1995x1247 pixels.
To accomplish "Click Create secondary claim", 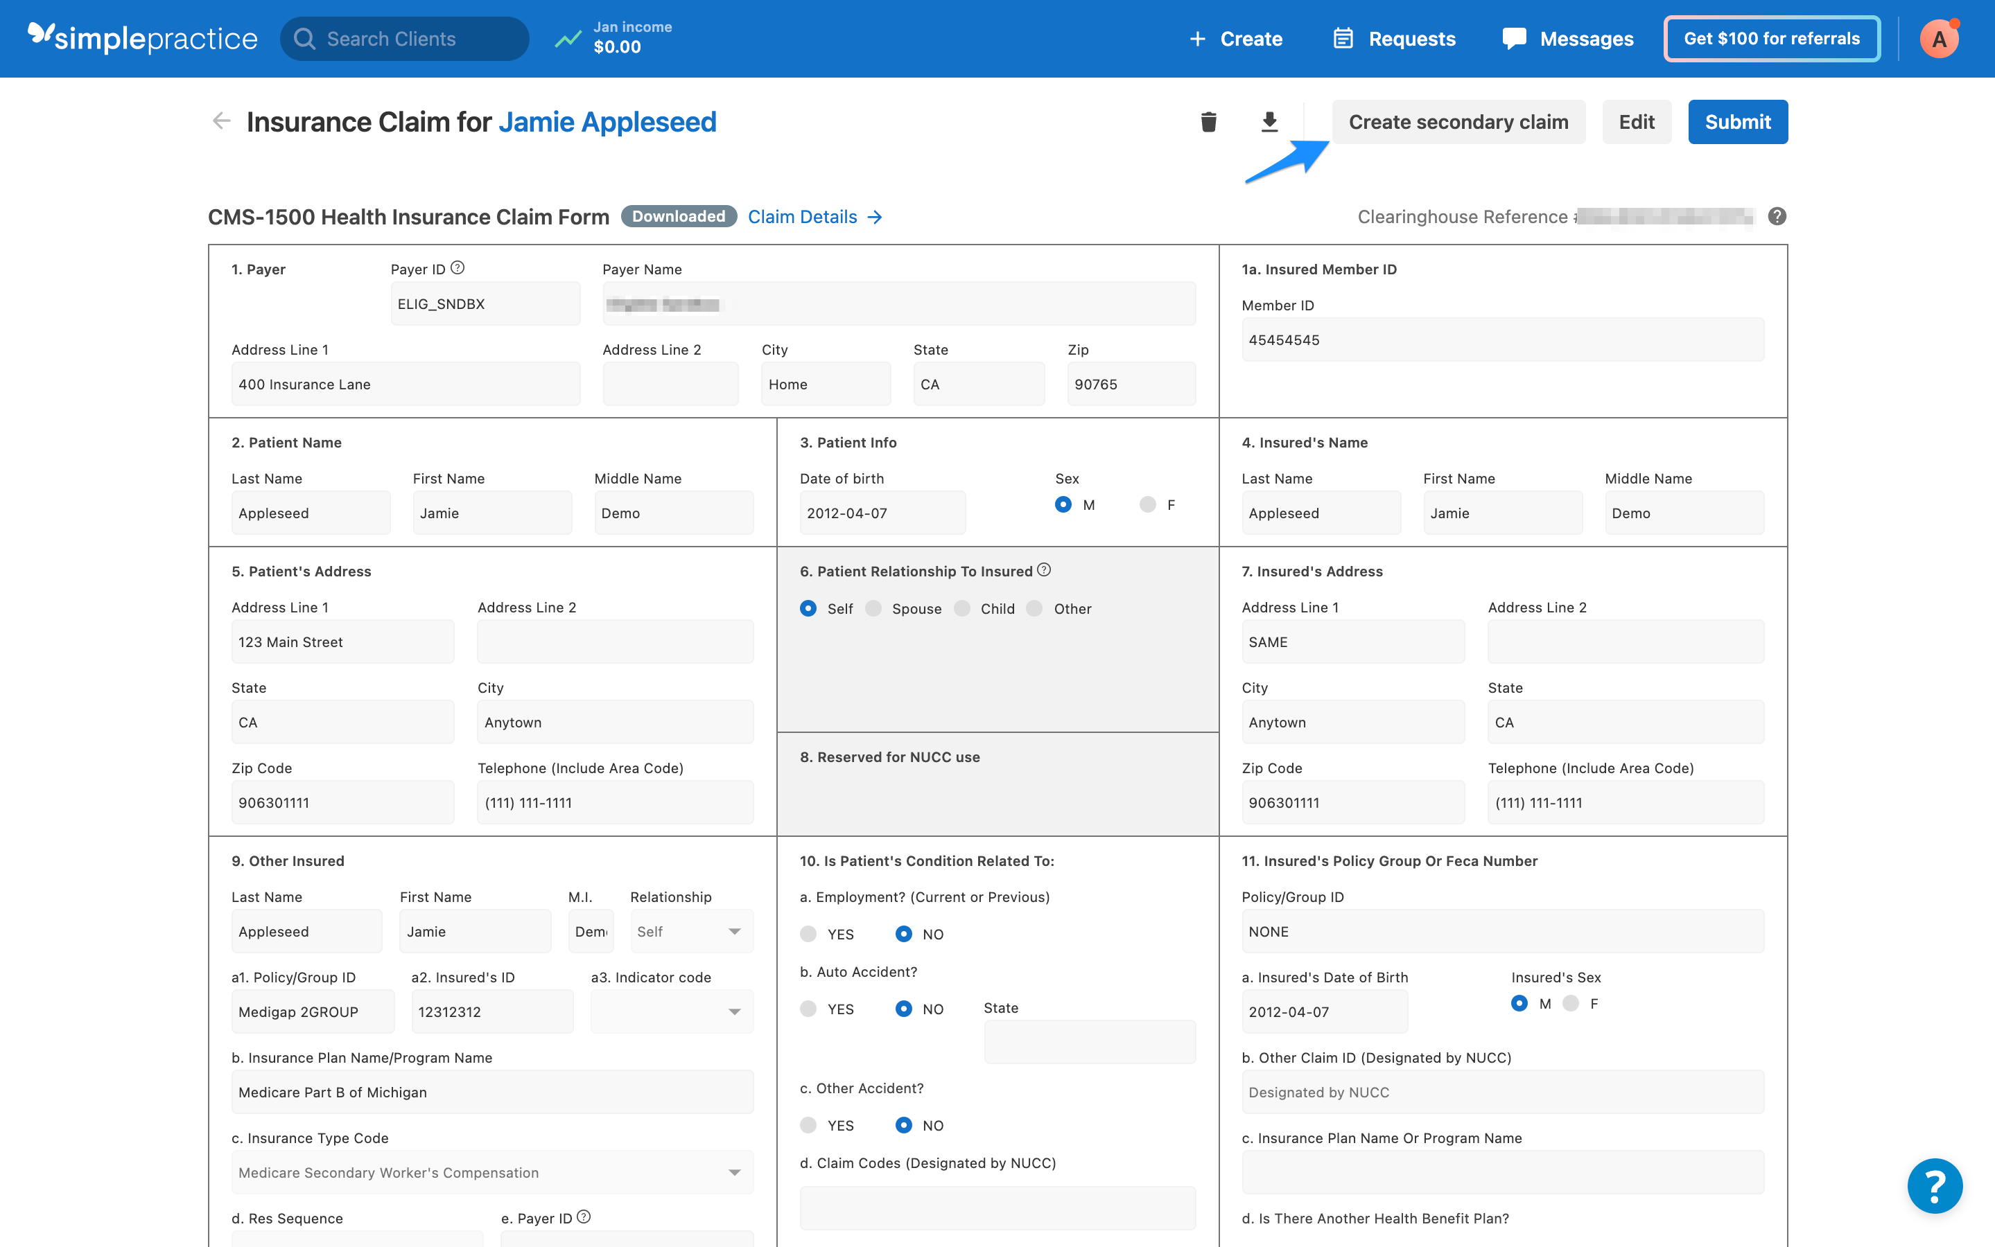I will point(1458,121).
